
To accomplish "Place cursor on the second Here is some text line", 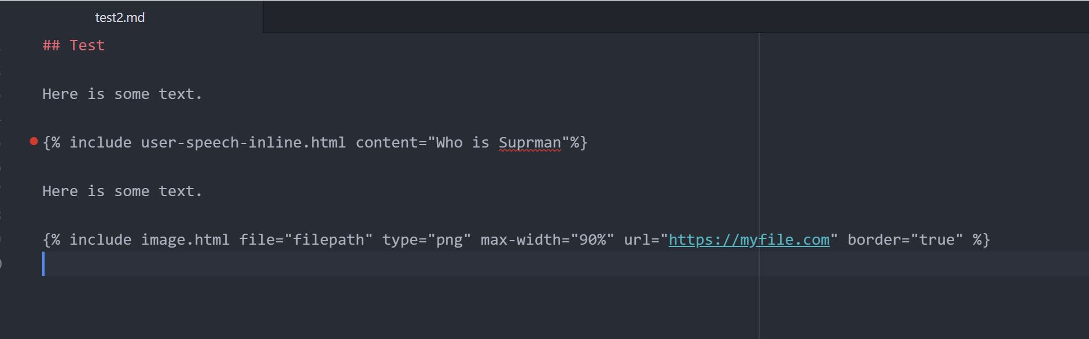I will click(x=122, y=190).
